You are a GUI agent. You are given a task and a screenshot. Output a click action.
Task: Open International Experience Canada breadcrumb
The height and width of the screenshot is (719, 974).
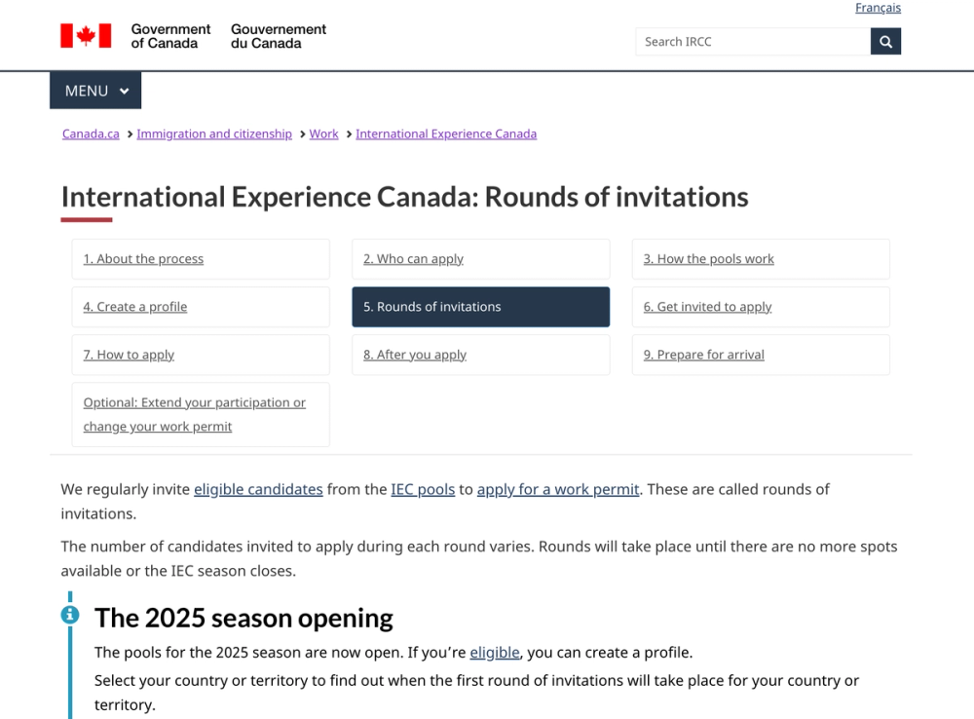click(446, 134)
